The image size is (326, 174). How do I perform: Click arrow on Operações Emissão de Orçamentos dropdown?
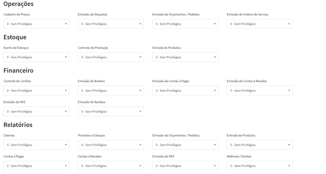tap(215, 24)
